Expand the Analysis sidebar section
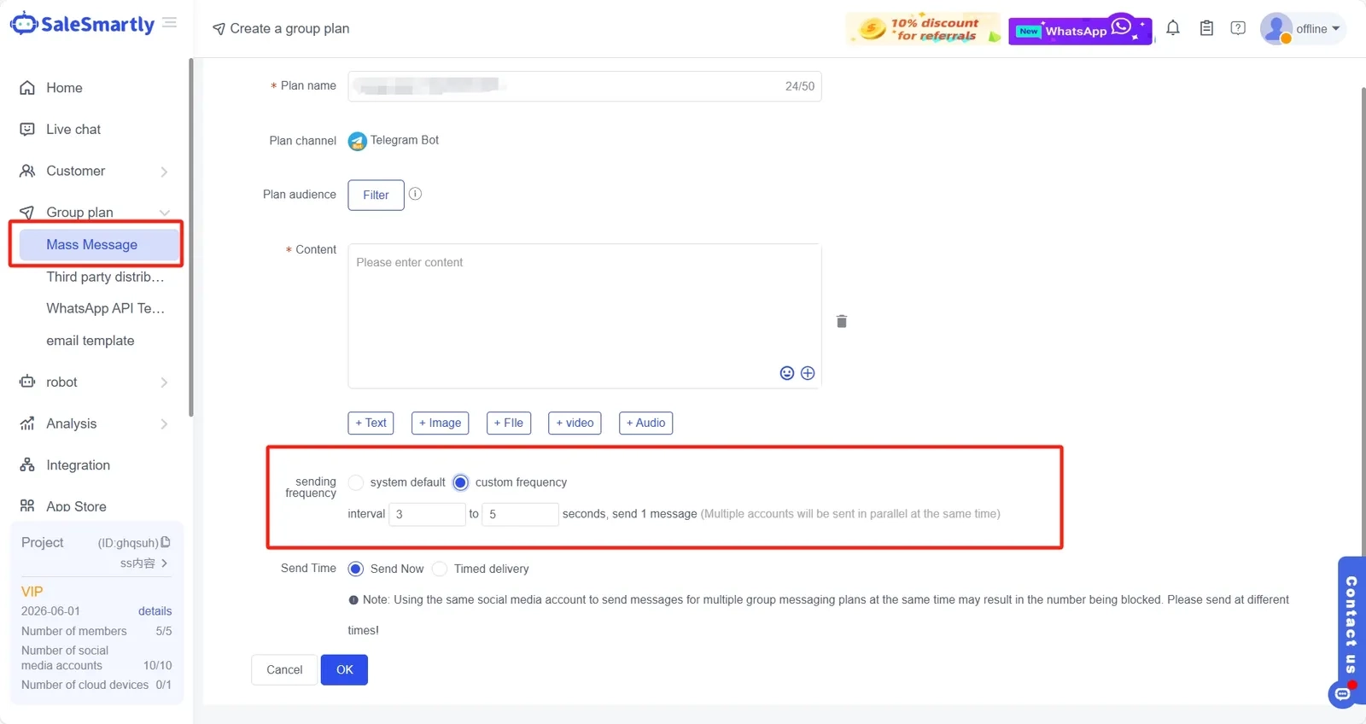The image size is (1366, 724). pos(94,423)
